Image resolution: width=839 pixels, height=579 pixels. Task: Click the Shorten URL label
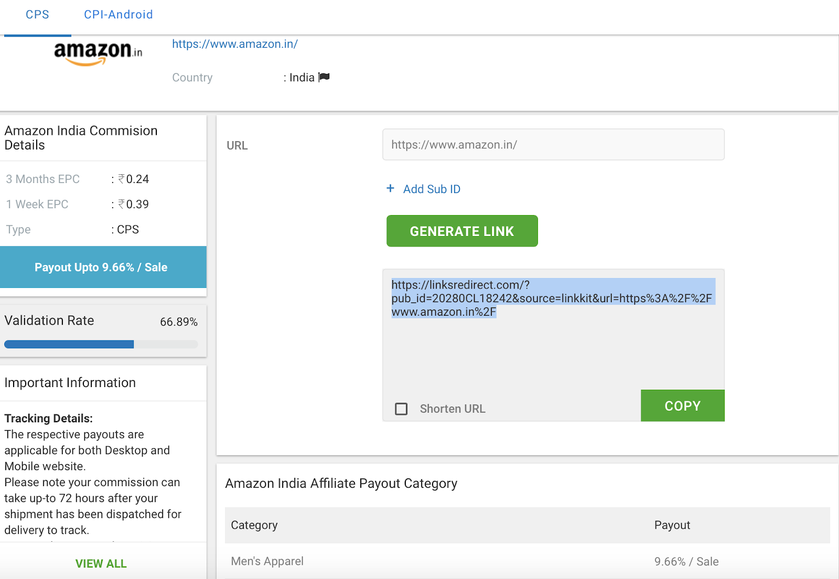click(453, 409)
